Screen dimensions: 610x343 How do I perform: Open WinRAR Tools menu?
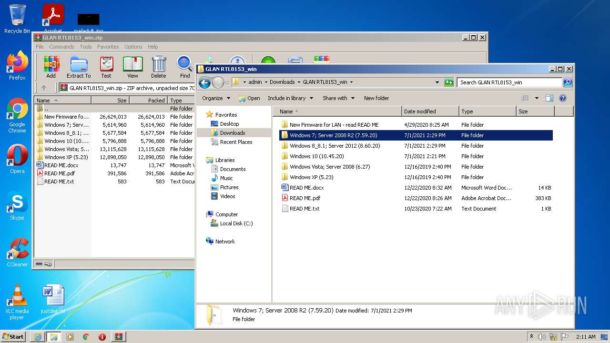[86, 47]
